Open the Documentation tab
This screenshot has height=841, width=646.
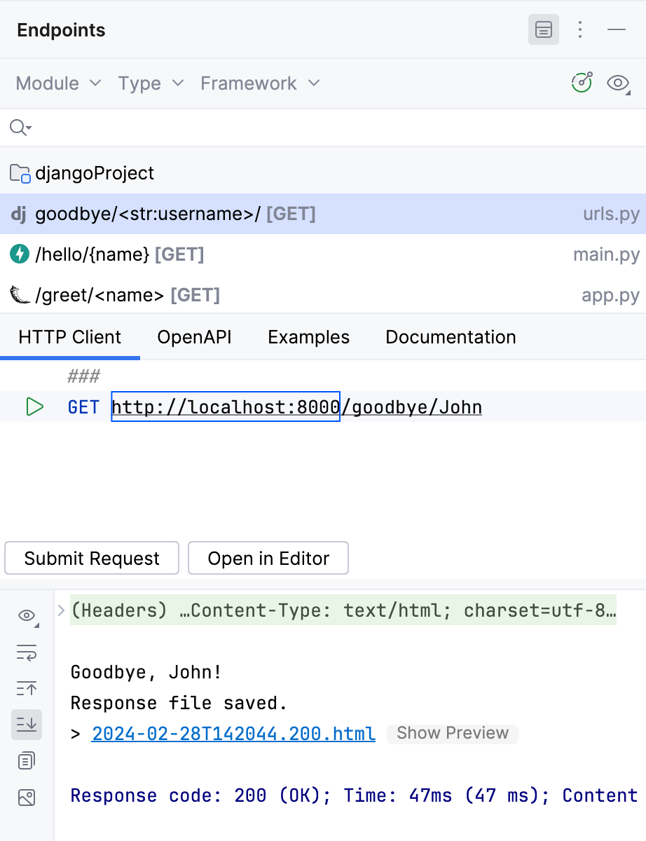[451, 337]
